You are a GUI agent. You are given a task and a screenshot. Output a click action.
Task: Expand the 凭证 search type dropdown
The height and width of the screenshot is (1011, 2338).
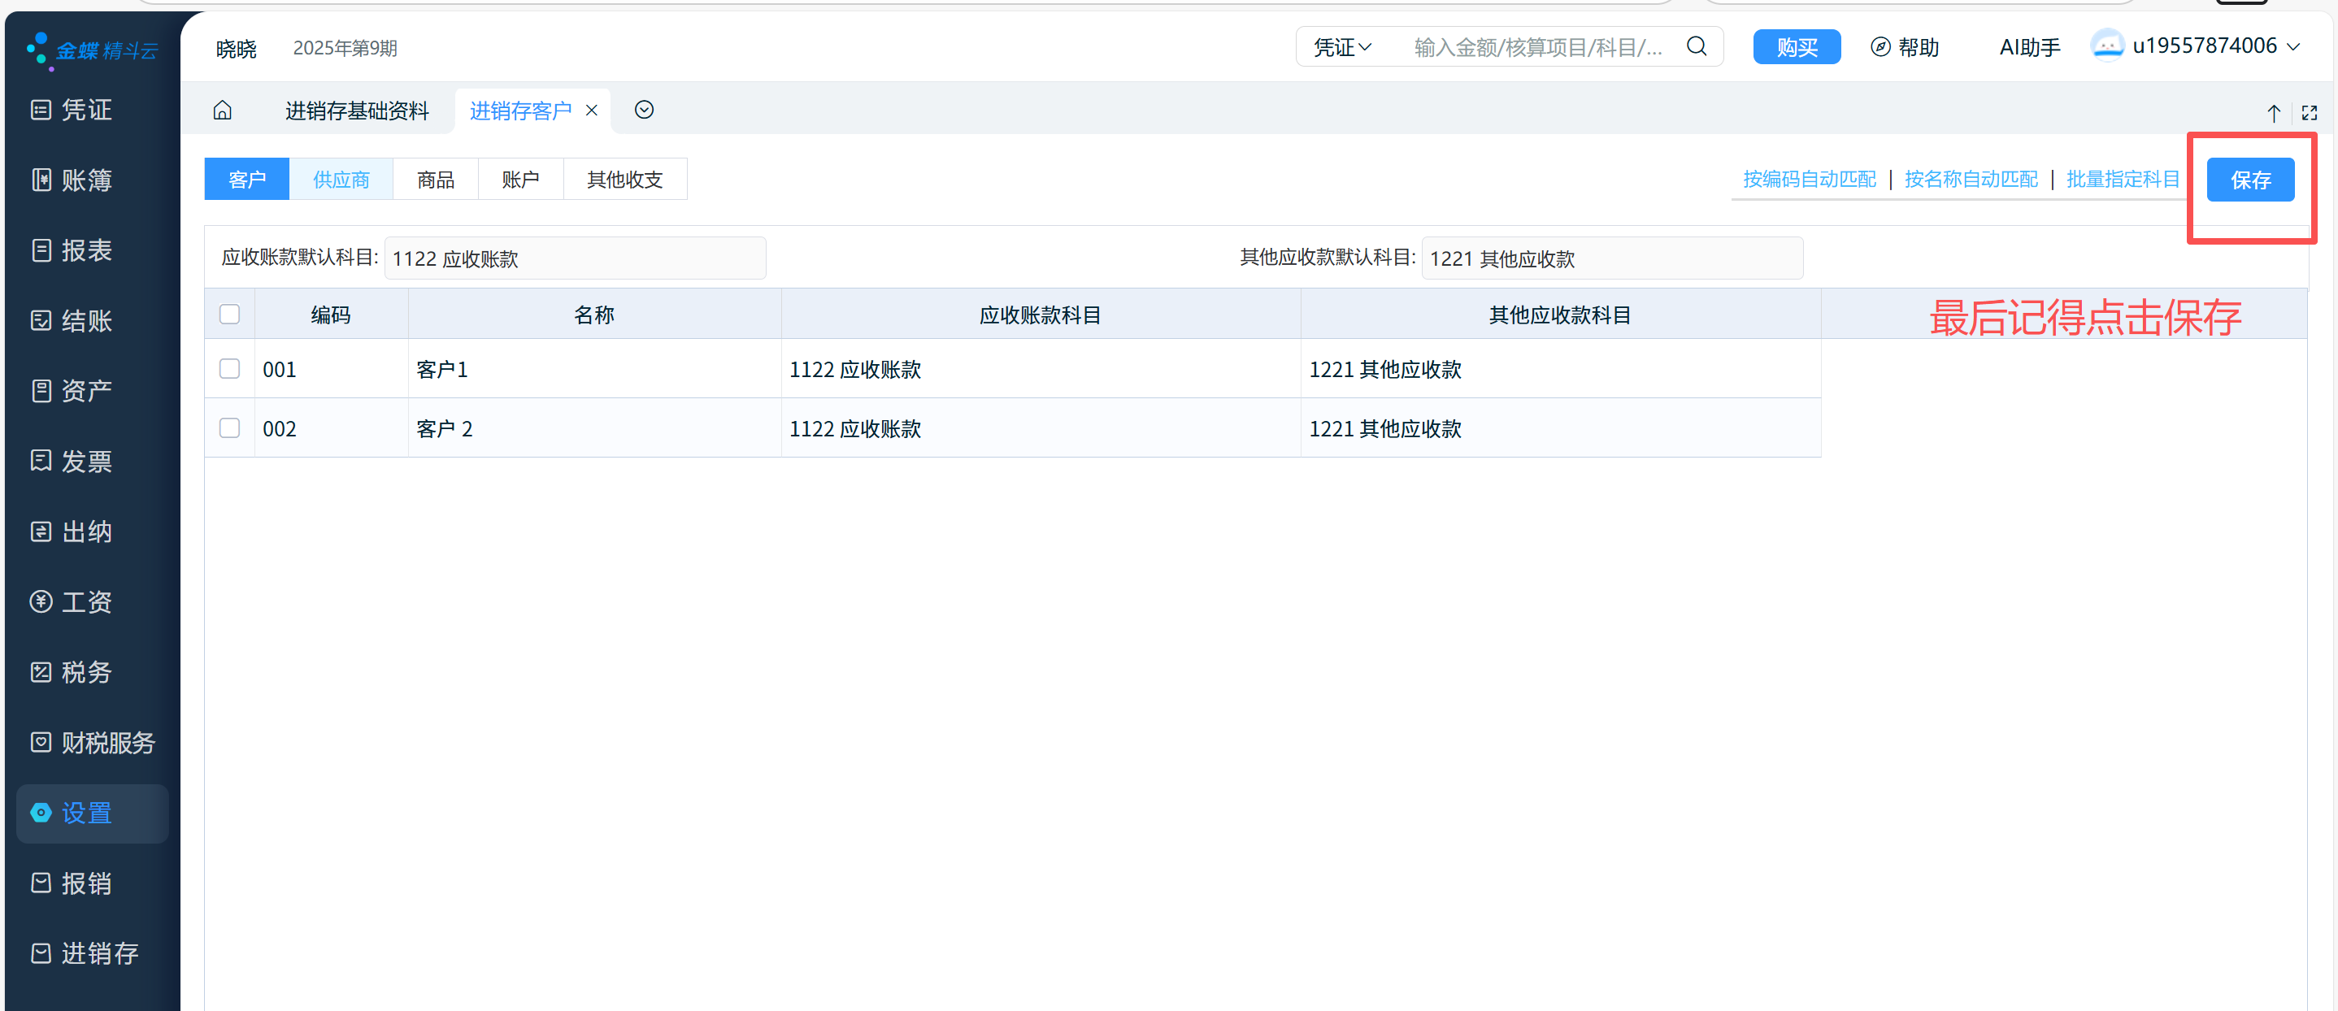(x=1342, y=47)
